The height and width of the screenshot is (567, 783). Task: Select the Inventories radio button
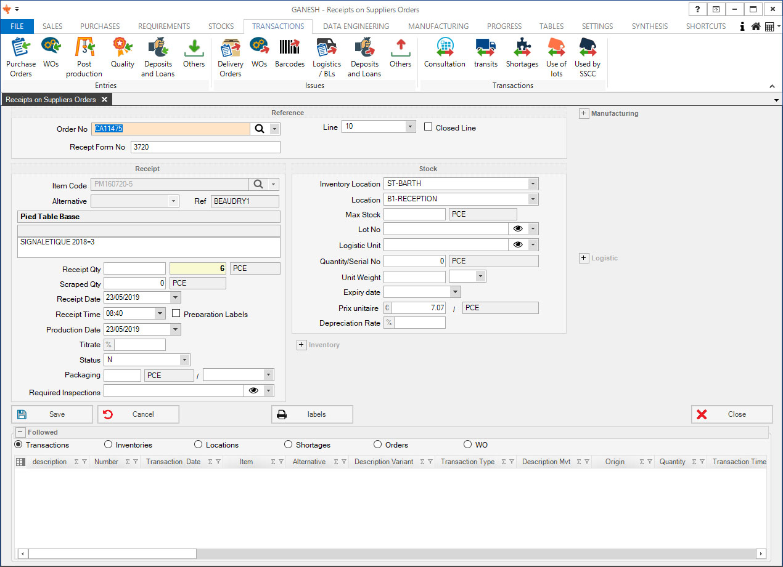109,444
